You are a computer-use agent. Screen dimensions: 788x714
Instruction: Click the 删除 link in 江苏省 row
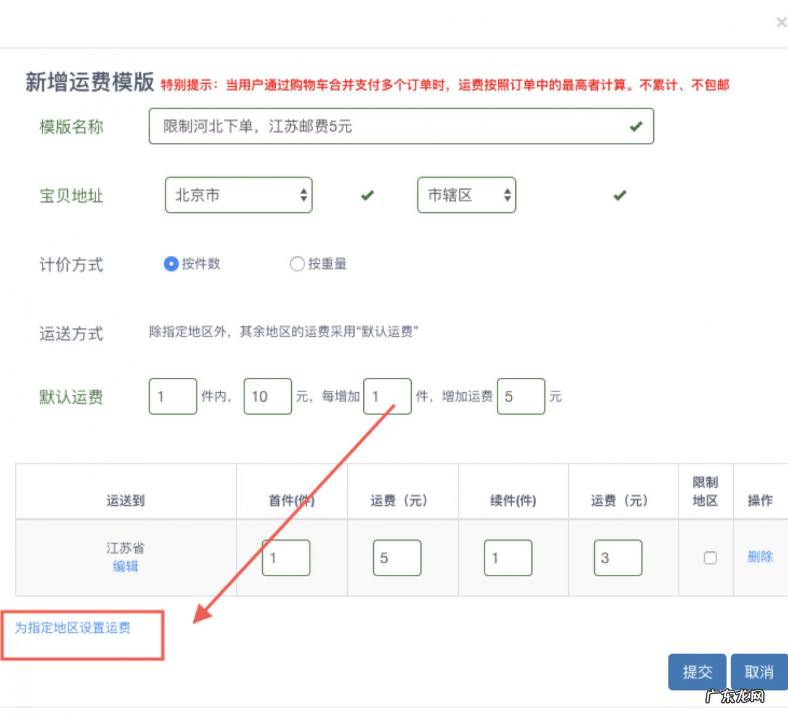(760, 556)
